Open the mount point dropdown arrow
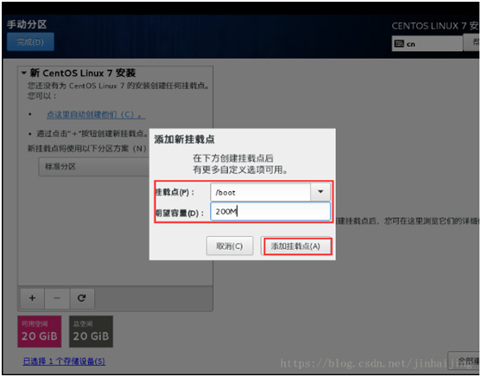 [320, 192]
